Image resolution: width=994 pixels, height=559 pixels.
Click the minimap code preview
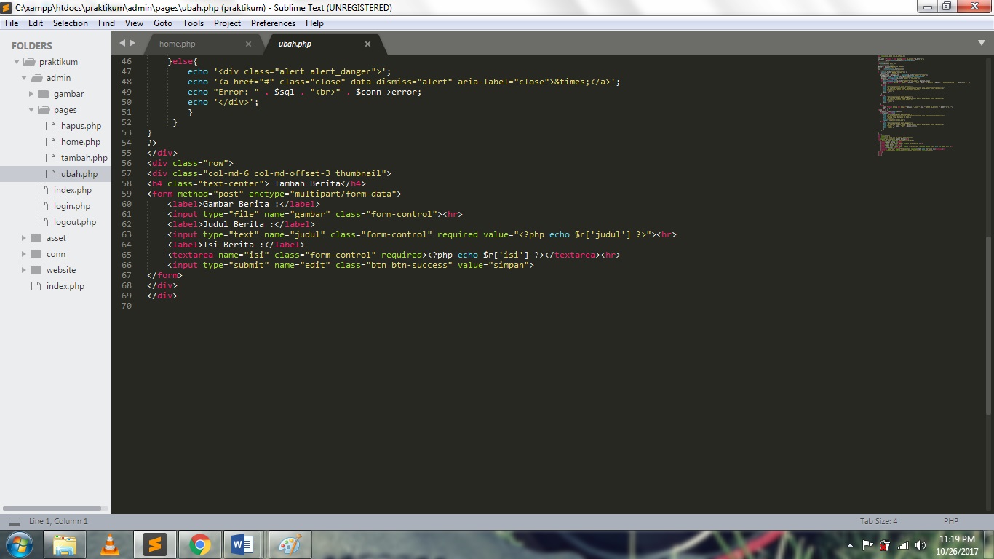924,106
